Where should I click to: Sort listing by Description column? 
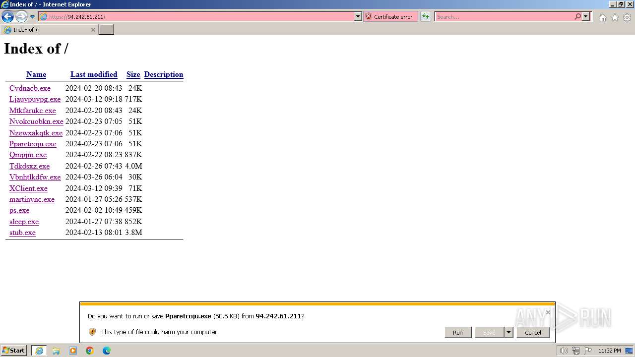164,74
